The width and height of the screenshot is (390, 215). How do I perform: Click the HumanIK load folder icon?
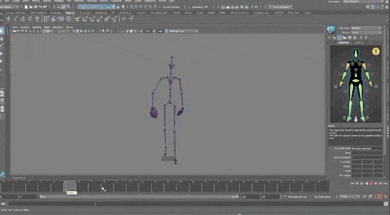(345, 38)
